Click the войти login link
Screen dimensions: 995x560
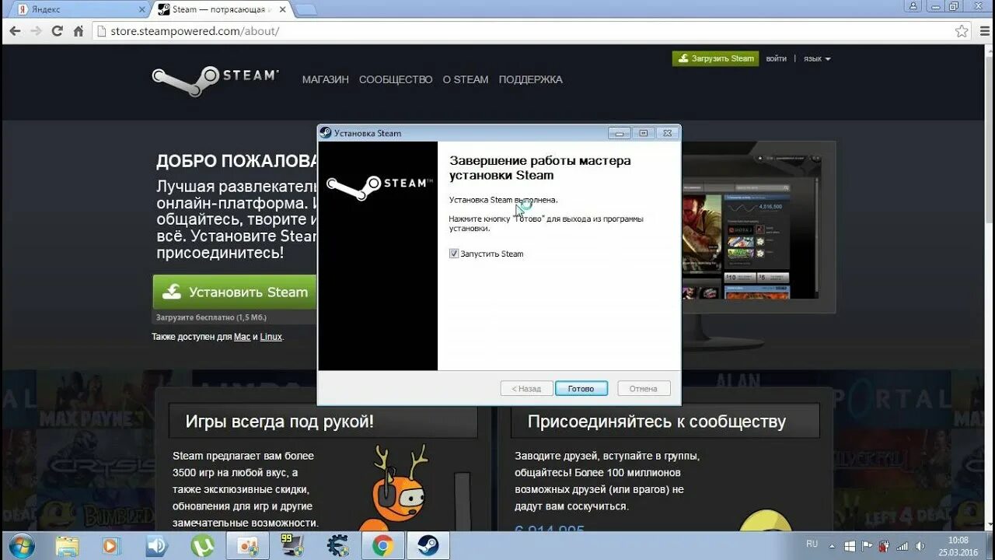(776, 58)
